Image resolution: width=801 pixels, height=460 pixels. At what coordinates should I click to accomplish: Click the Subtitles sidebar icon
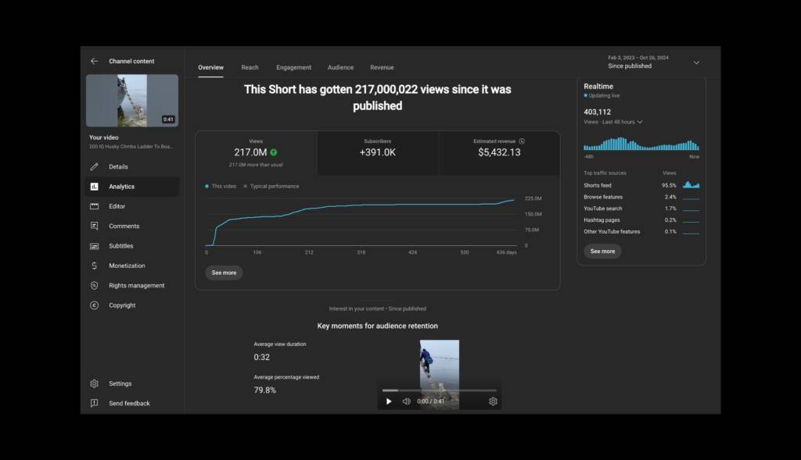94,246
